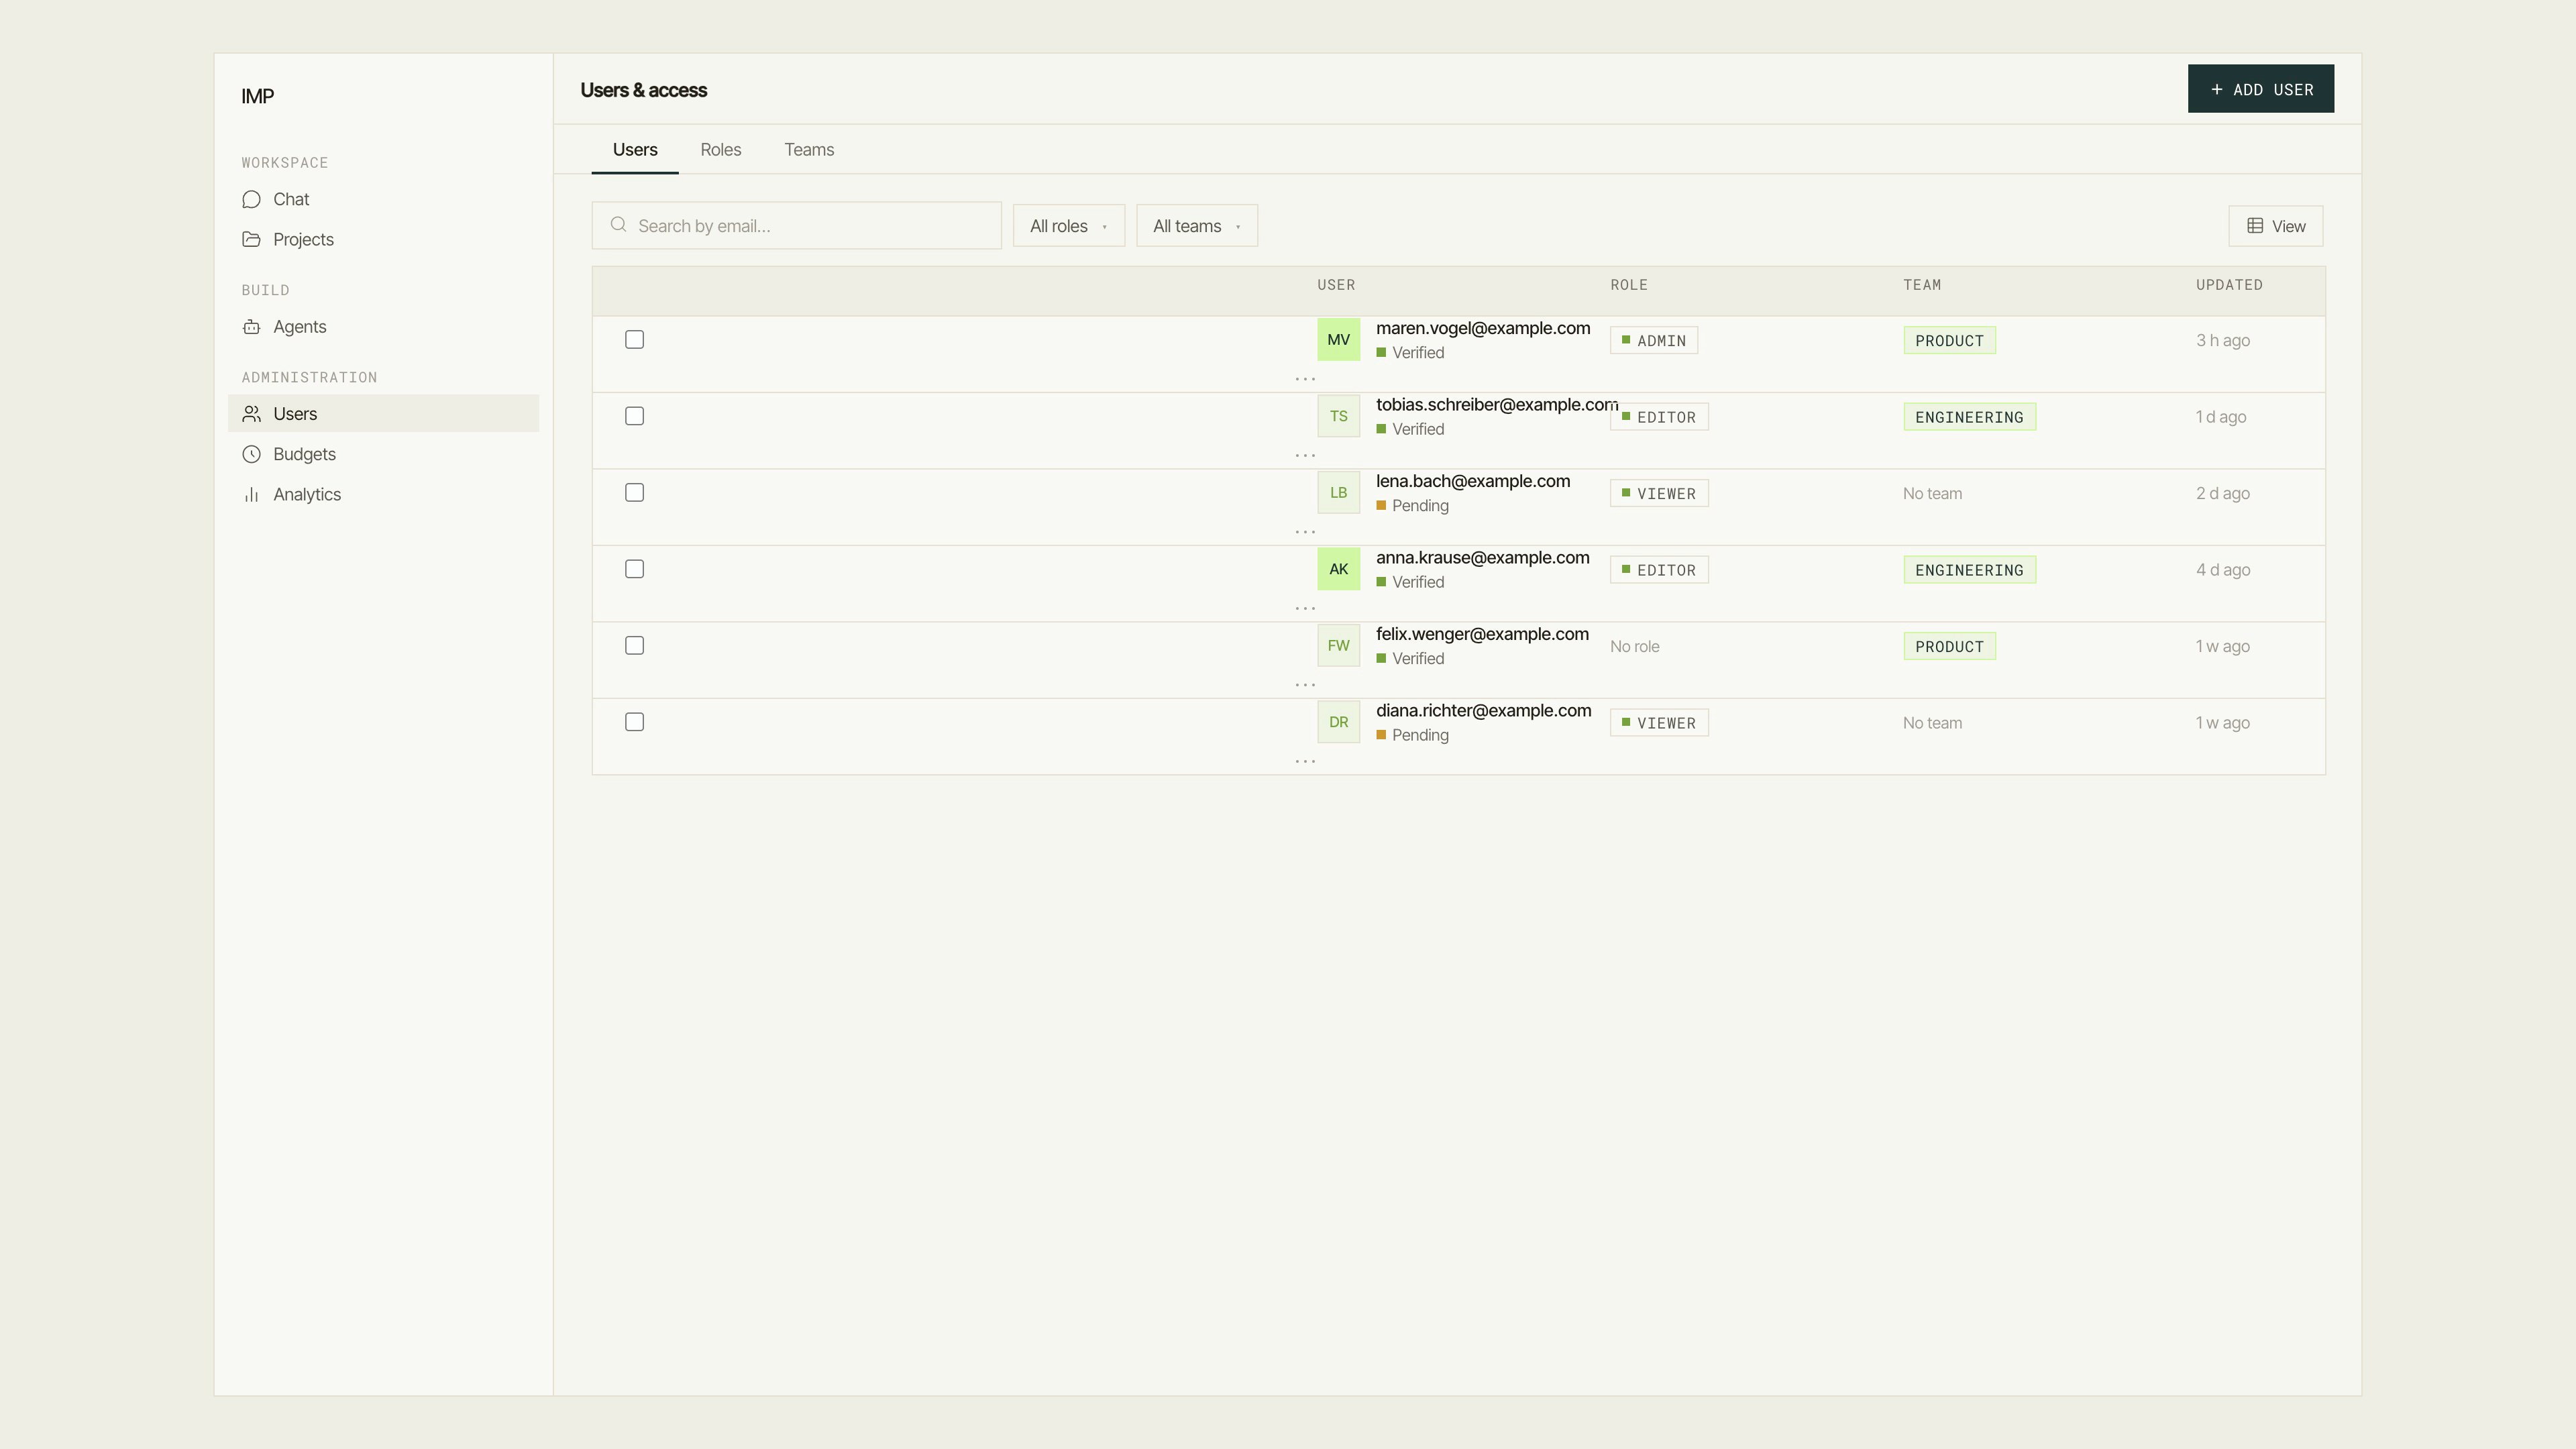Open Users administration page
The image size is (2576, 1449).
tap(383, 414)
